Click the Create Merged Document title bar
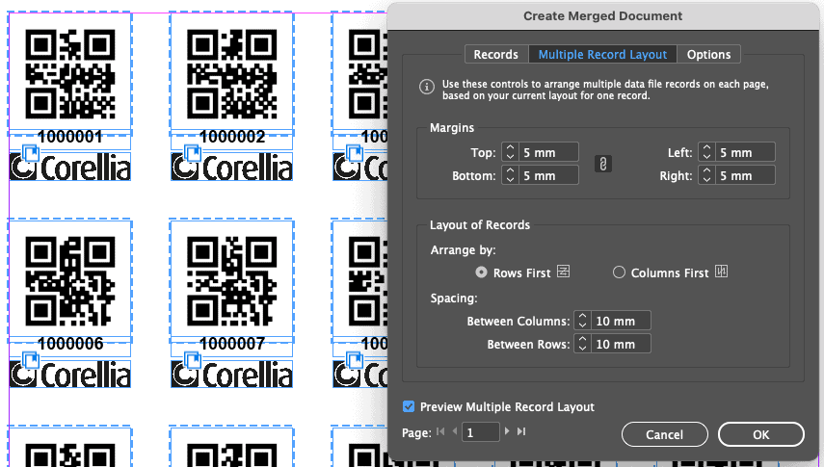The height and width of the screenshot is (467, 824). pos(602,15)
